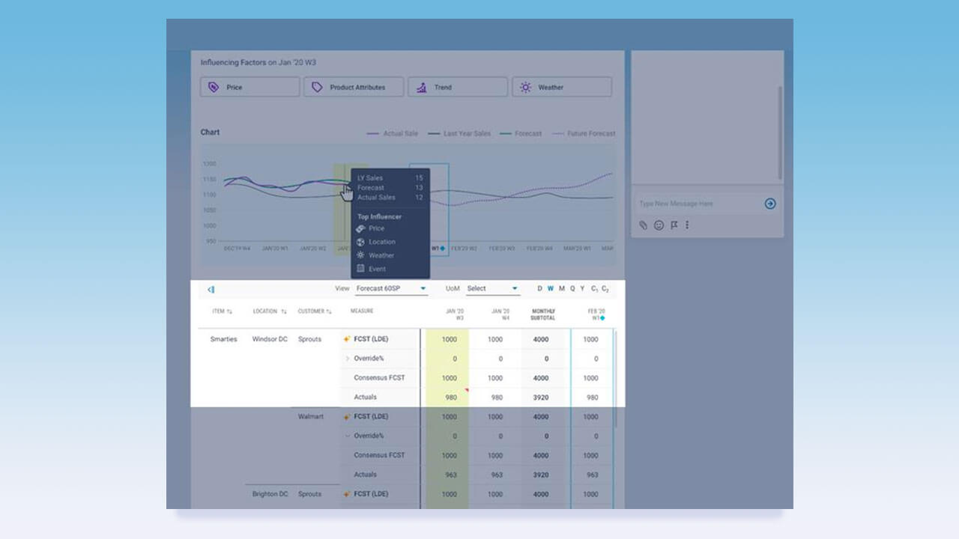The image size is (959, 539).
Task: Open the Price influencing factor
Action: click(249, 87)
